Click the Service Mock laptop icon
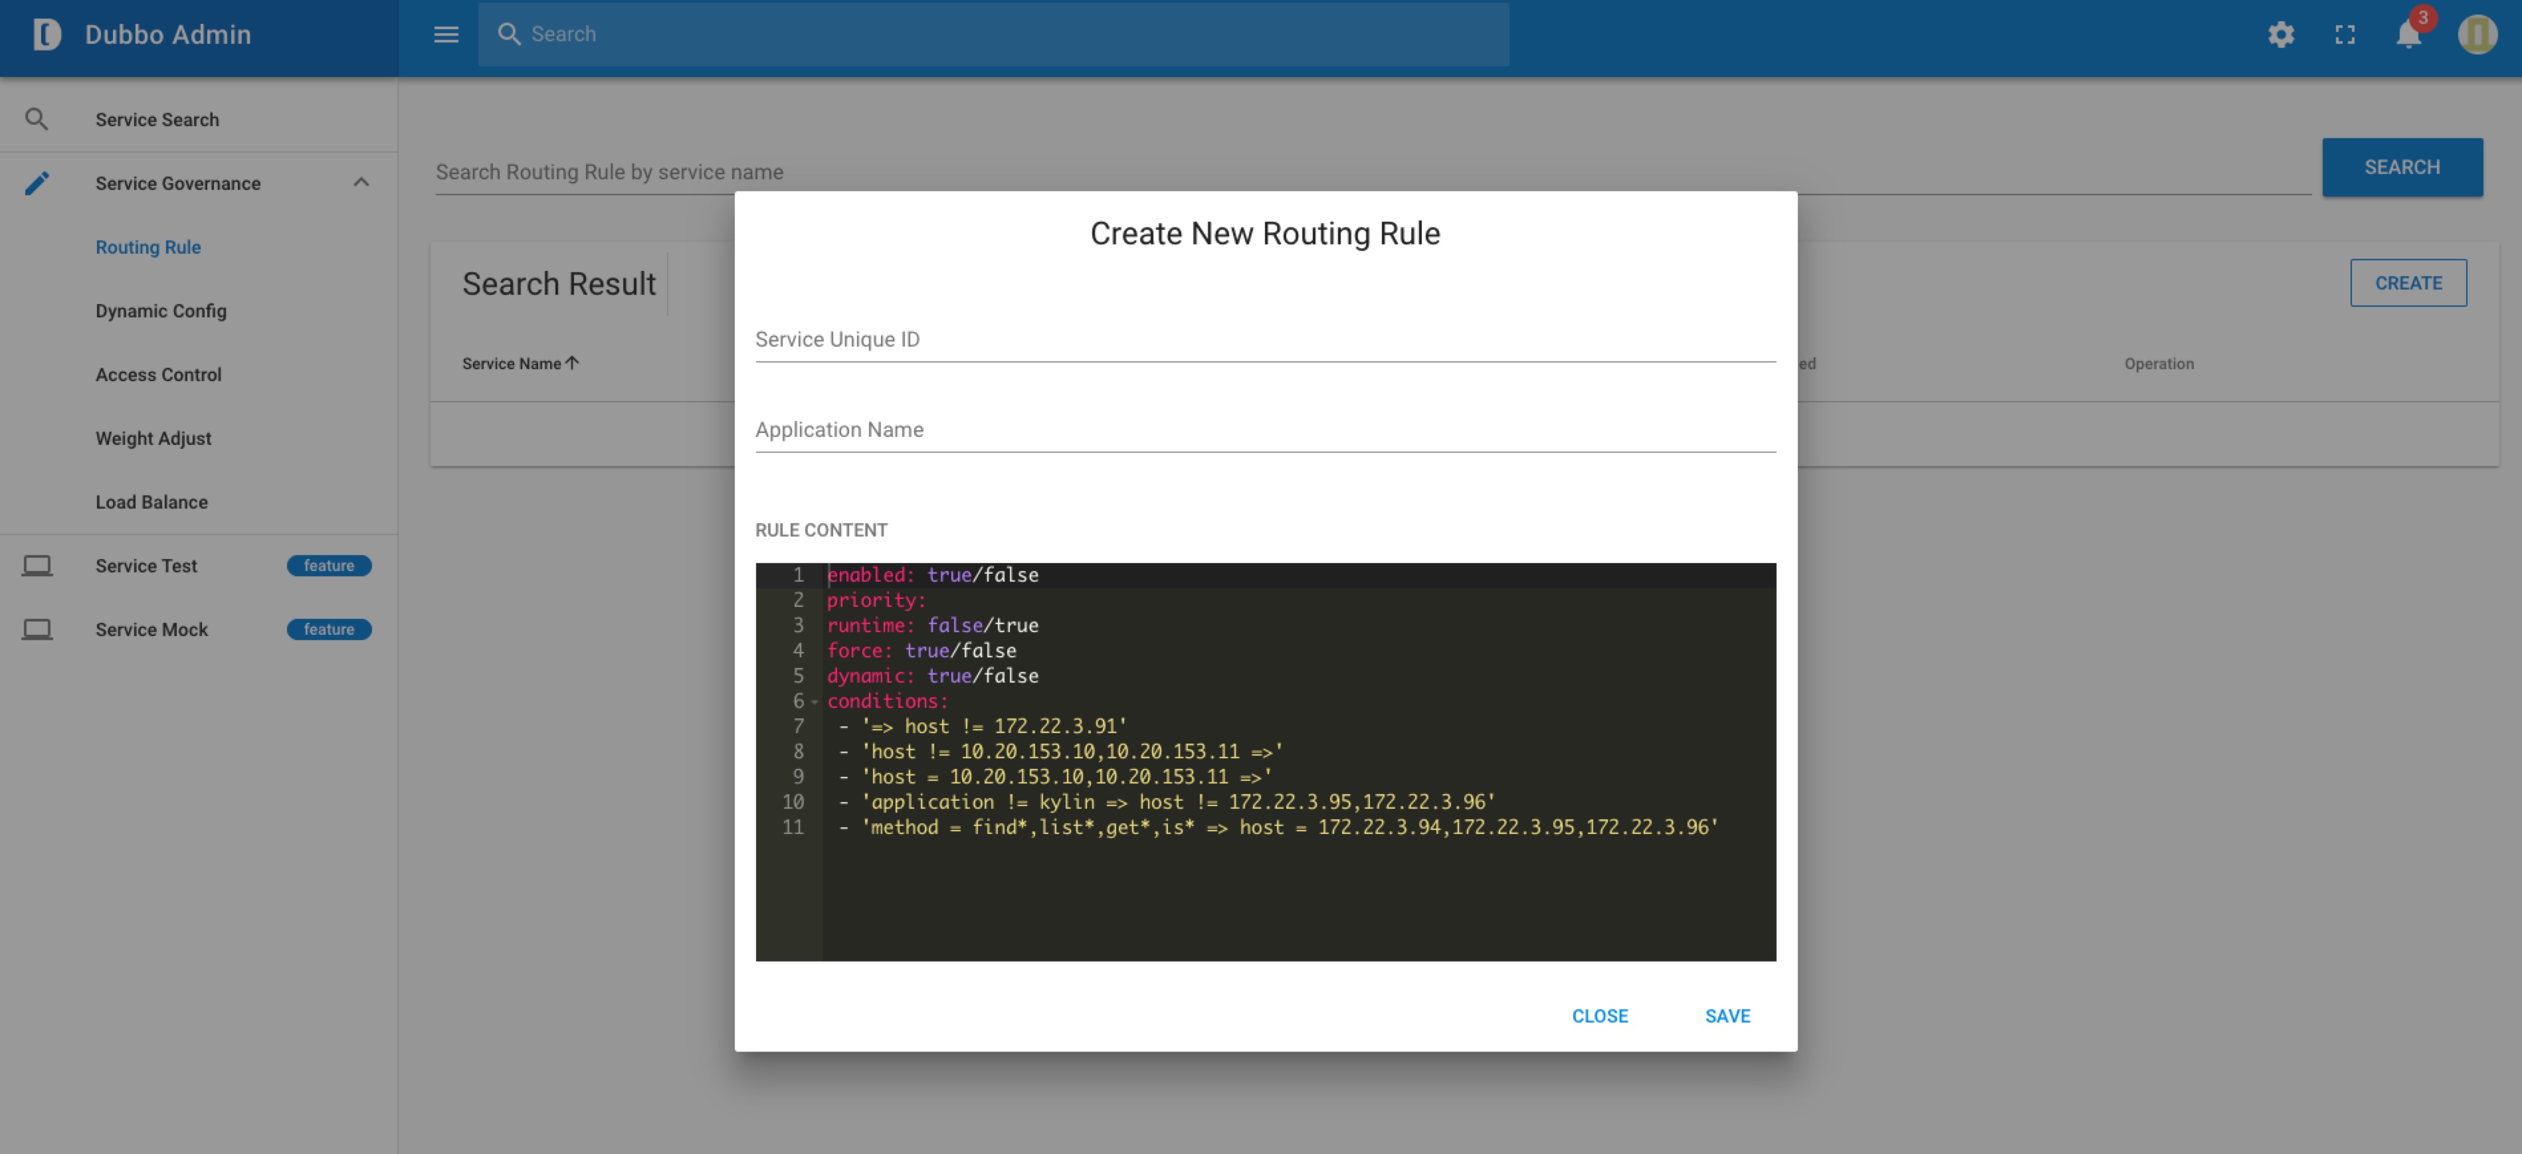Viewport: 2522px width, 1154px height. coord(37,629)
